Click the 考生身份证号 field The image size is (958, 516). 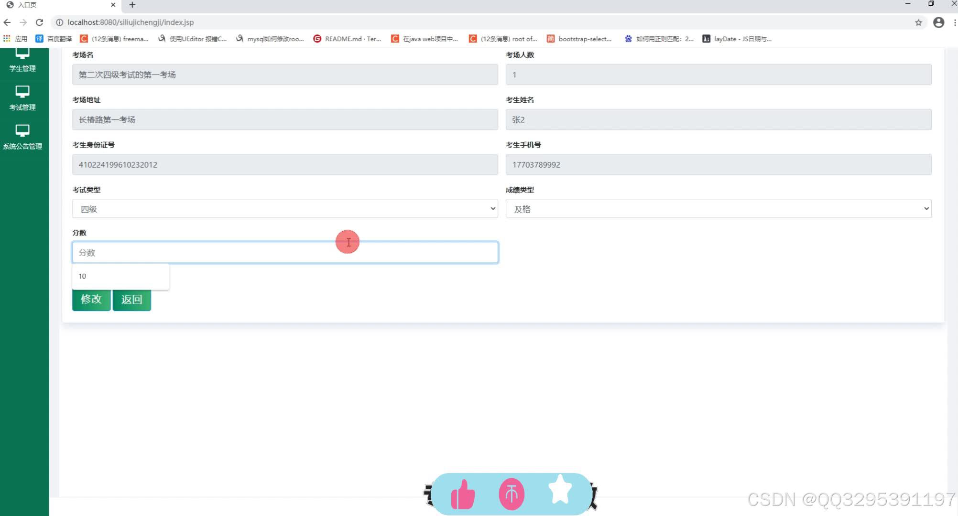point(285,164)
